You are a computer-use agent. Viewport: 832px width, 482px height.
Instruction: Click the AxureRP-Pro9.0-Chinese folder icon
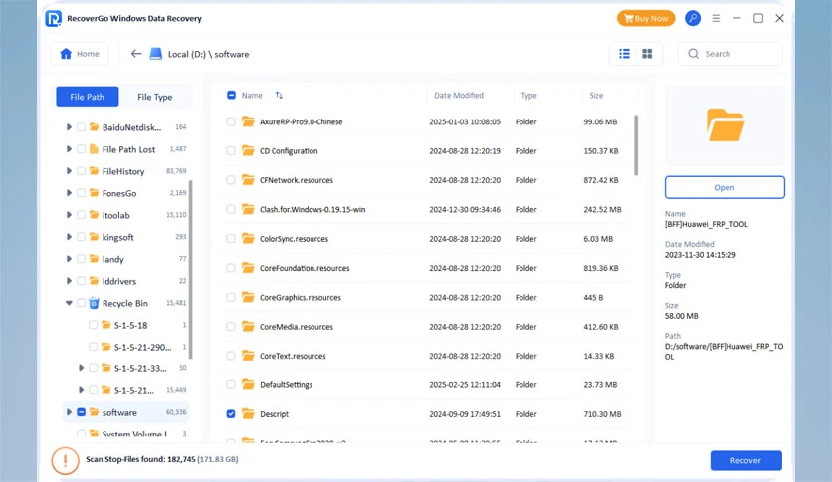click(248, 121)
